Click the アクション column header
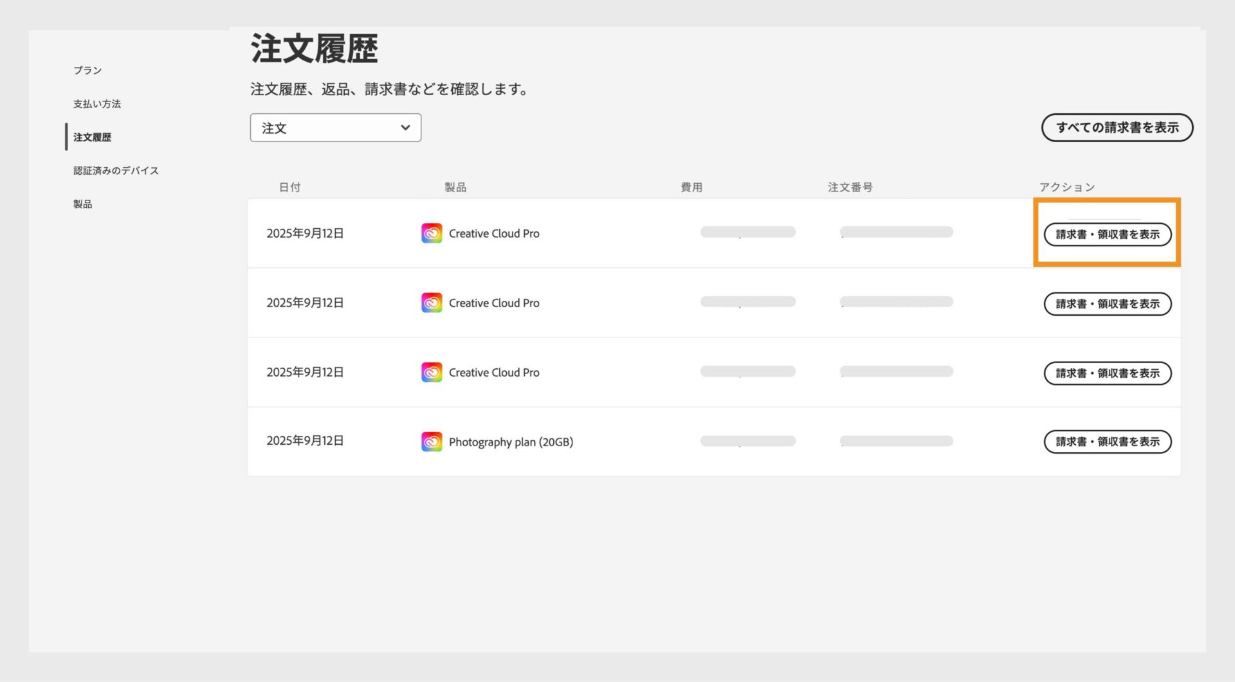The height and width of the screenshot is (682, 1235). [x=1067, y=187]
